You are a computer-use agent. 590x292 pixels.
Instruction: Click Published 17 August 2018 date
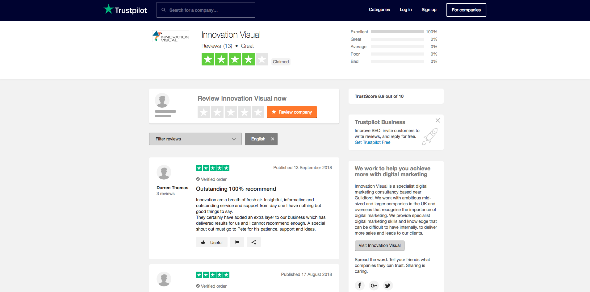(306, 274)
